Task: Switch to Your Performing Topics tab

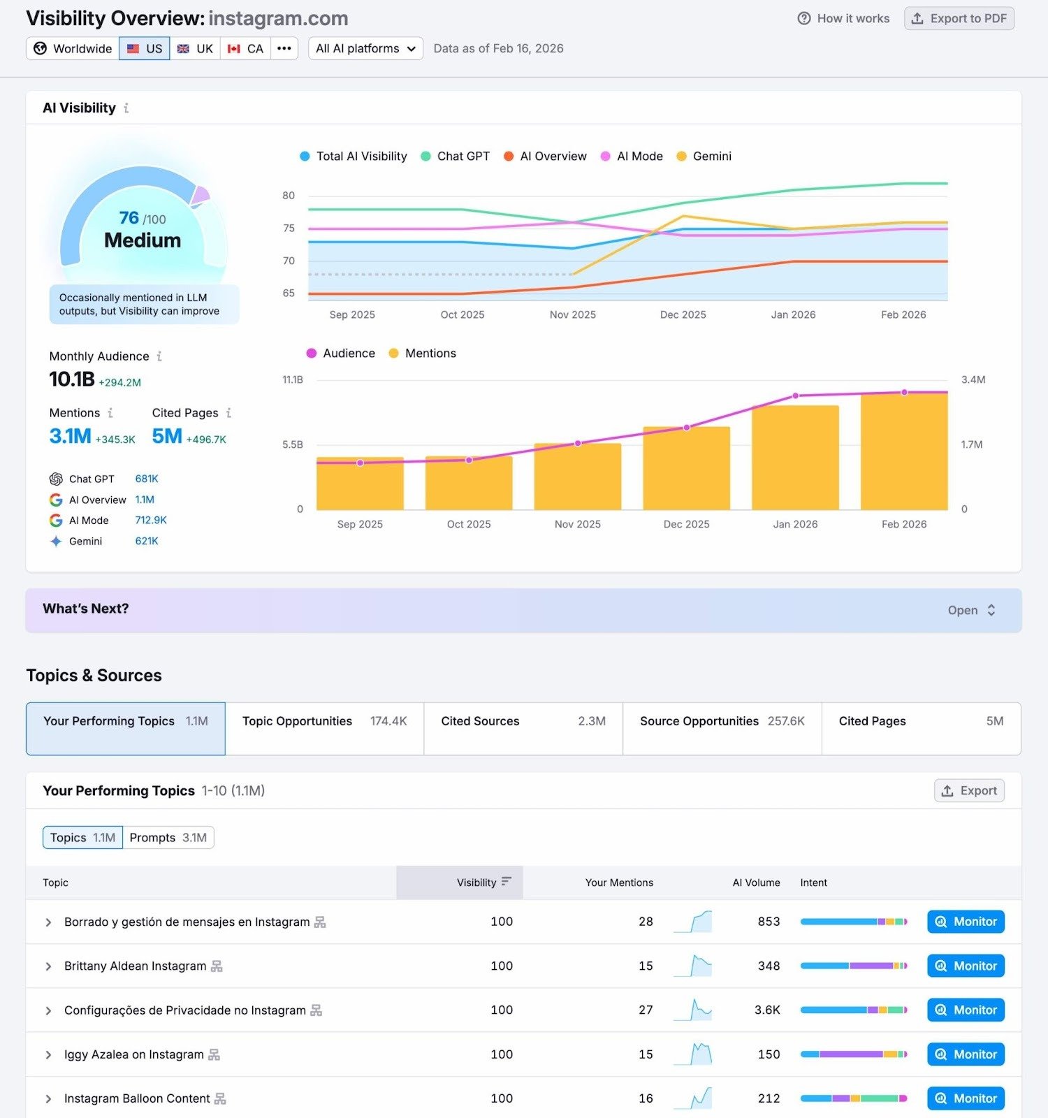Action: tap(126, 729)
